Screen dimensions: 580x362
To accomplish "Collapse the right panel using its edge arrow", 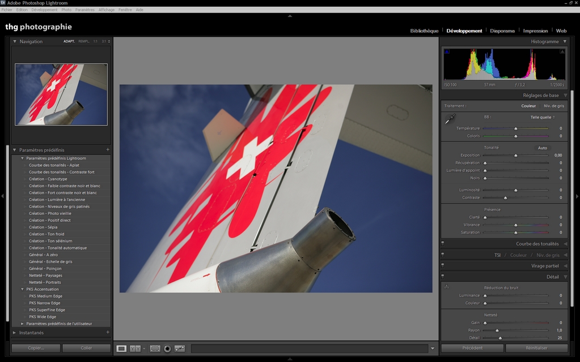I will [x=577, y=196].
